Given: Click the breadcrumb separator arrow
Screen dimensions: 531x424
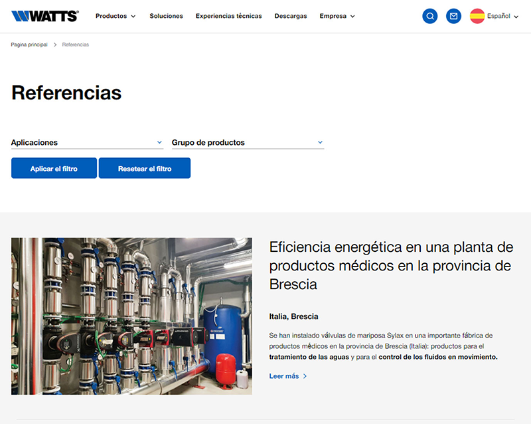Looking at the screenshot, I should click(53, 45).
